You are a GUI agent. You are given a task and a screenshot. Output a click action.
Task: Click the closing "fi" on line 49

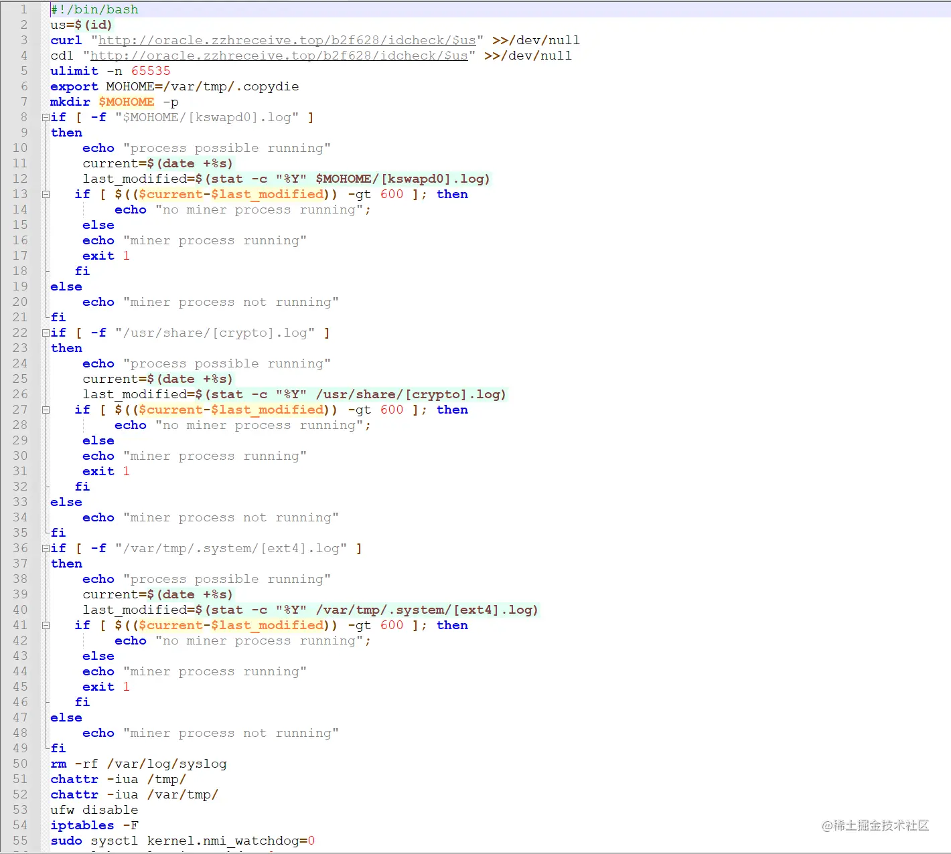(x=58, y=748)
